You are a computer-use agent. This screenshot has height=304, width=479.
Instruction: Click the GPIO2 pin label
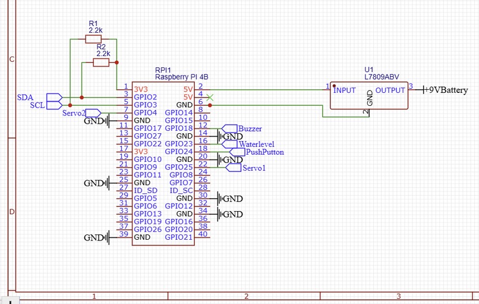146,97
